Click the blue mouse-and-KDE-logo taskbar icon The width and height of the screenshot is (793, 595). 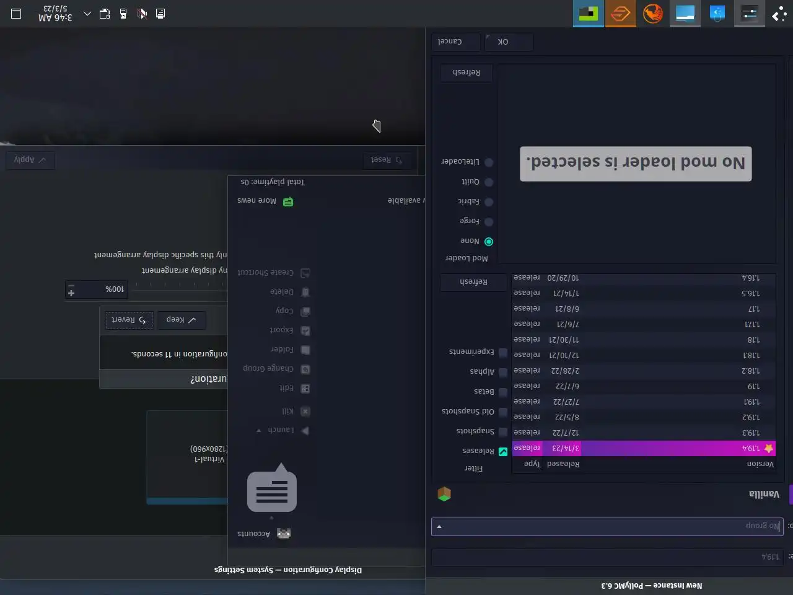[717, 14]
